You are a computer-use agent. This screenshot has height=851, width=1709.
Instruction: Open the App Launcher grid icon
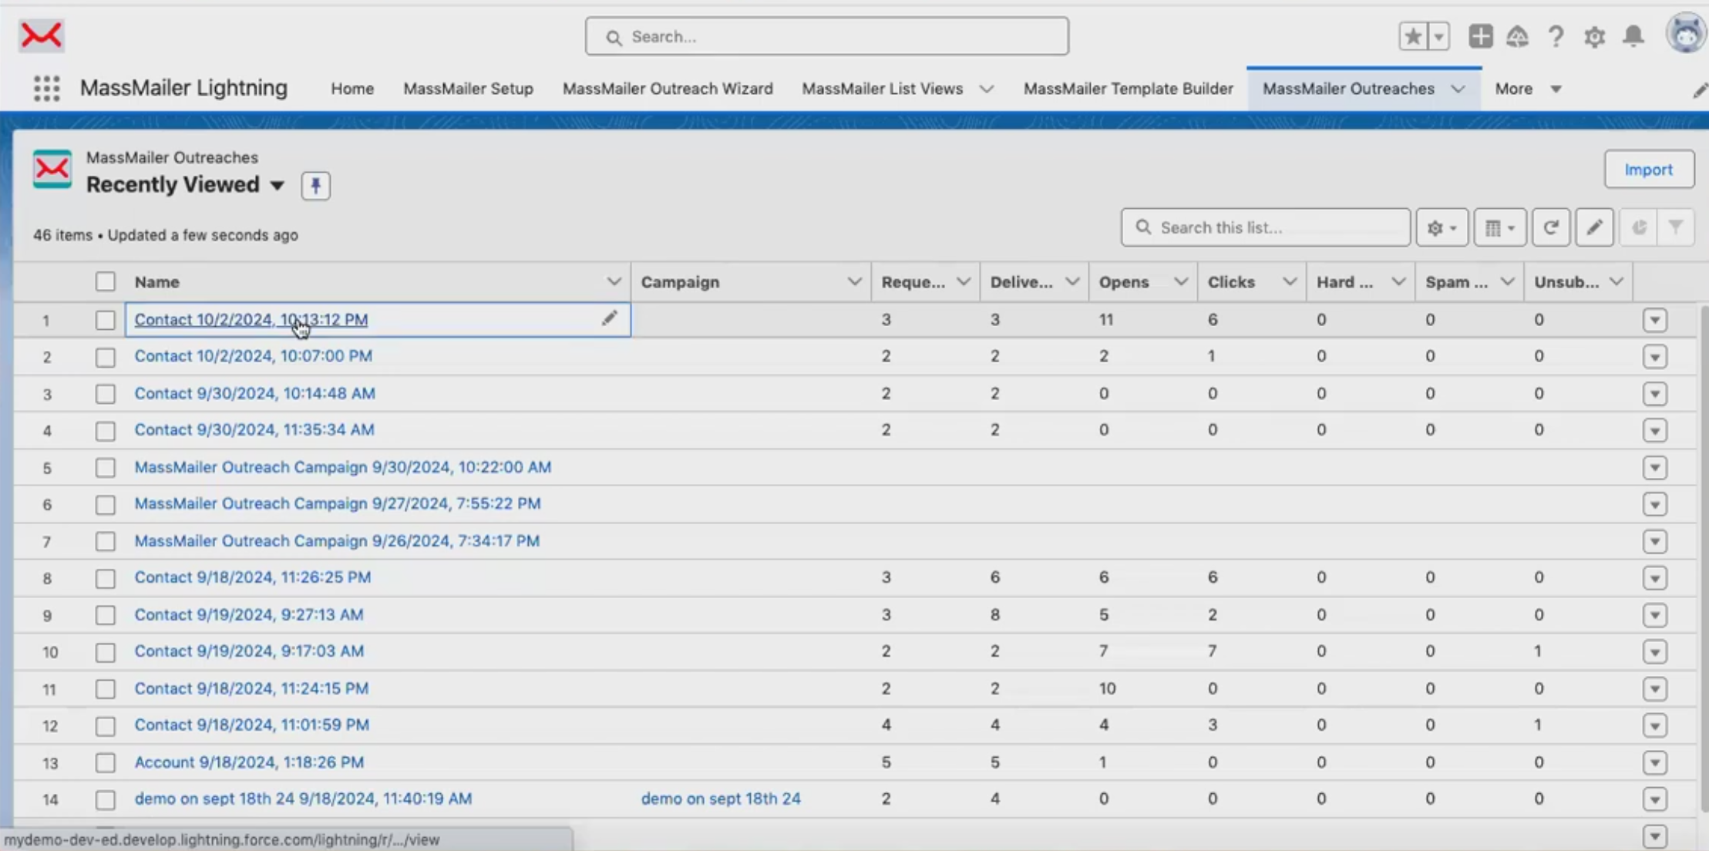[x=46, y=88]
